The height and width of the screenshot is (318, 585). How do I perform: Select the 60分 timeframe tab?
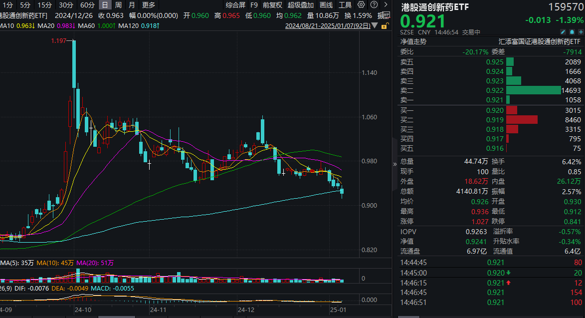tap(87, 5)
